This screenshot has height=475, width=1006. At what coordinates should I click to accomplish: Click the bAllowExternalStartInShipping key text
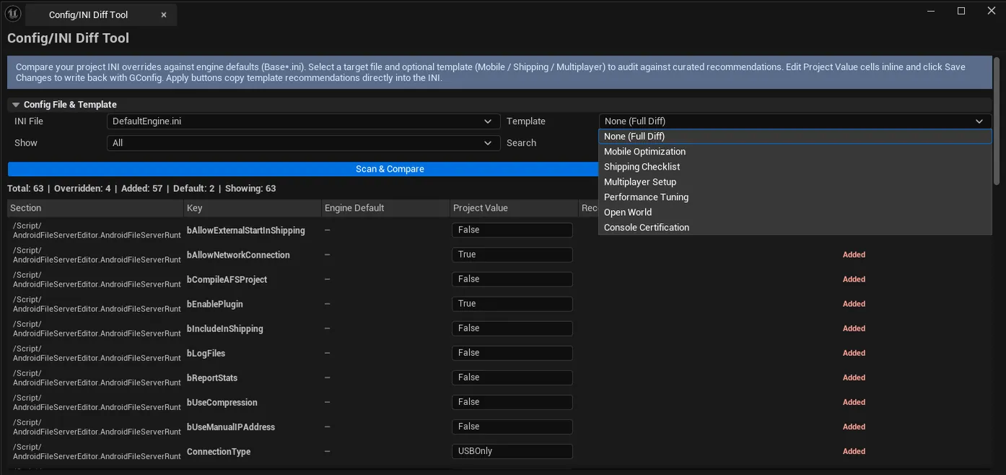point(245,230)
